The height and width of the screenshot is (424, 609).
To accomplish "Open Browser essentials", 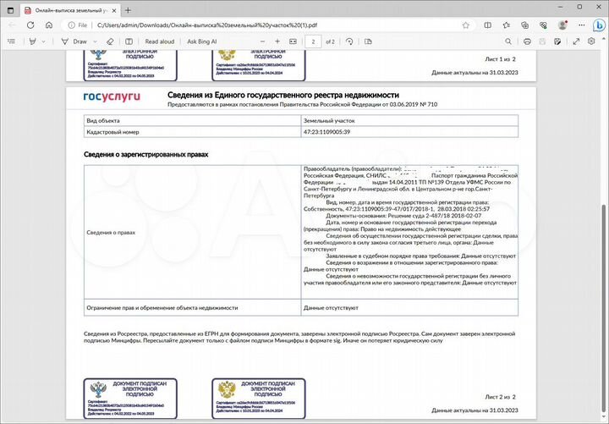I will 543,25.
